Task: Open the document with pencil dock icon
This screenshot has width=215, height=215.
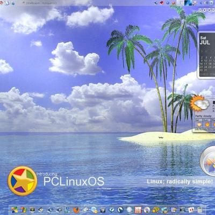Action: (174, 209)
